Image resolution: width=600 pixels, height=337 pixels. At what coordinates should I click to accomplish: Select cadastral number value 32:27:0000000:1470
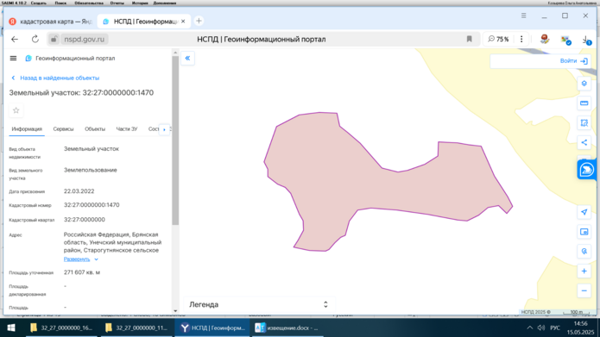tap(92, 205)
